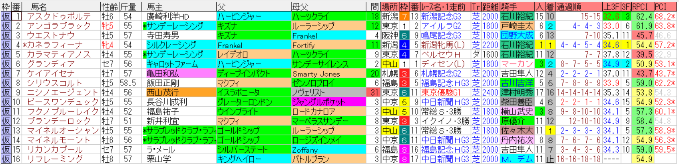Viewport: 679px width, 165px height.
Task: Click jockey 団野大成
Action: point(517,36)
